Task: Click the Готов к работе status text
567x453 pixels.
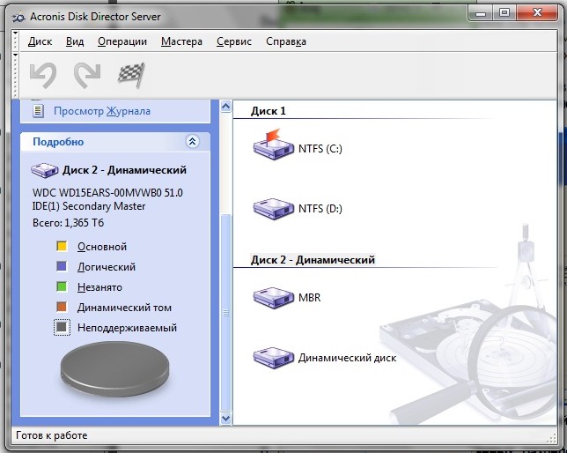Action: tap(52, 435)
